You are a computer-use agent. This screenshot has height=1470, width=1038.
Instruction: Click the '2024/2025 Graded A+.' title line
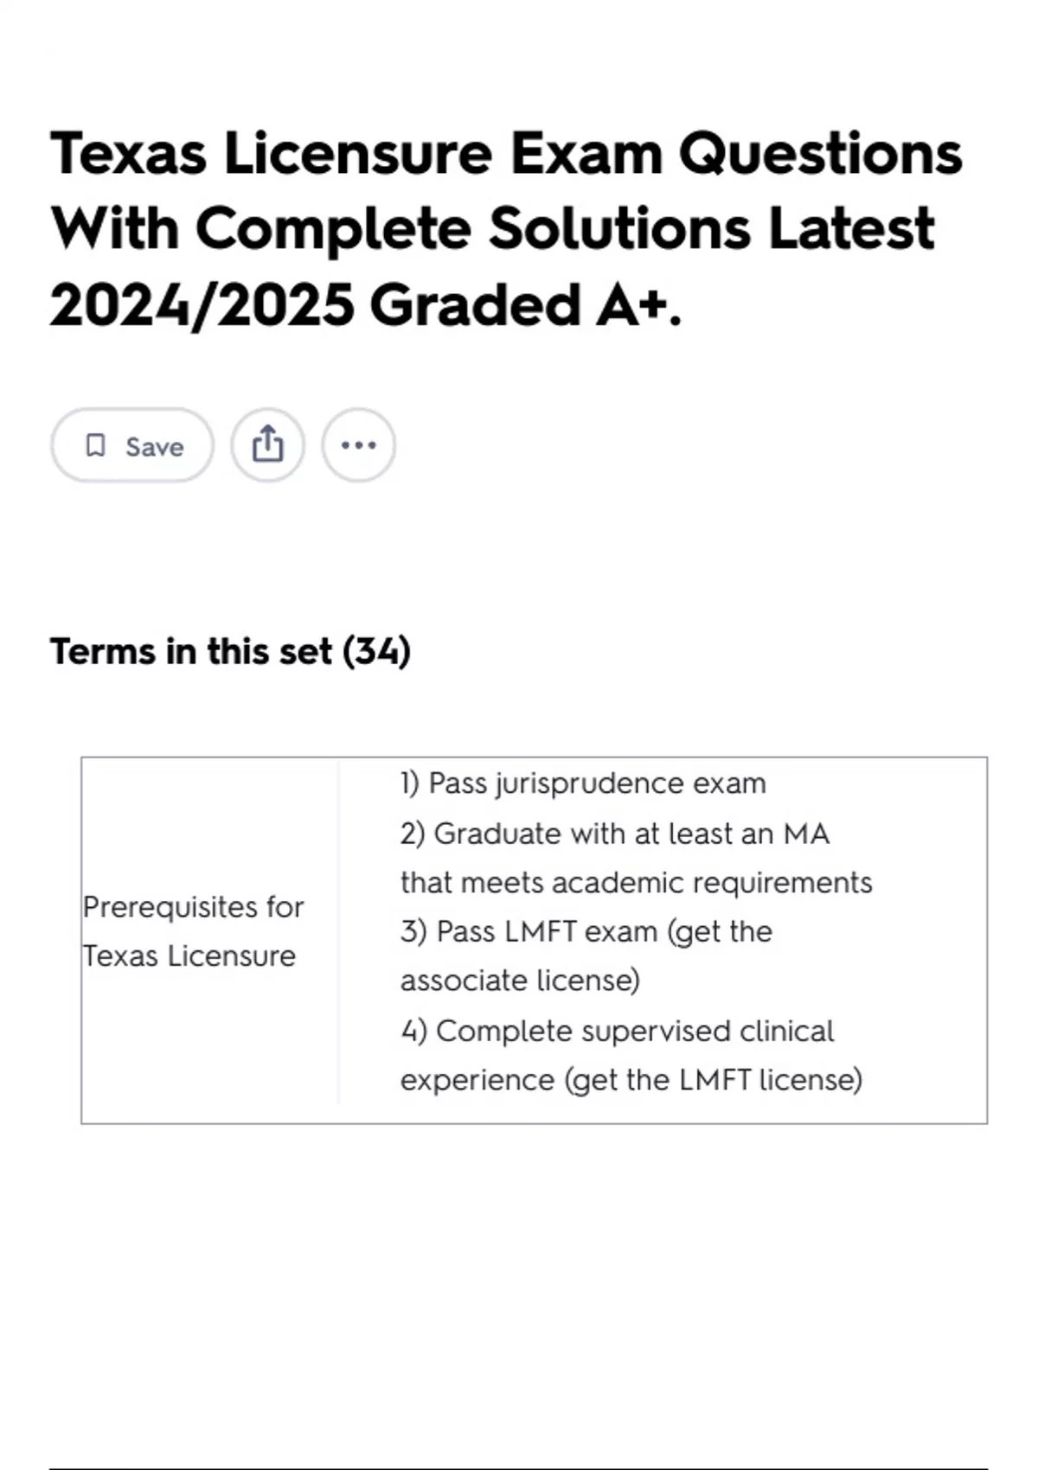pyautogui.click(x=366, y=305)
